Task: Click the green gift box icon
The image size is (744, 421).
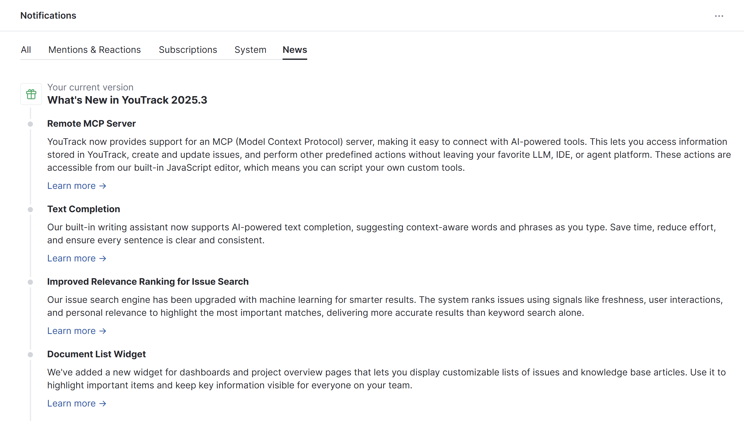Action: coord(31,94)
